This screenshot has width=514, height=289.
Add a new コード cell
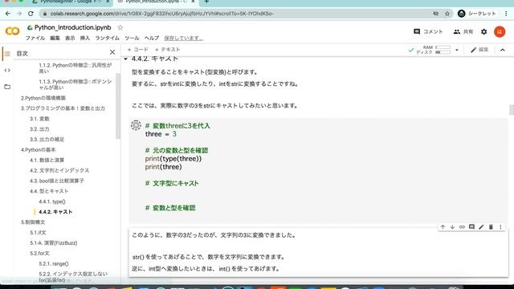[x=137, y=50]
